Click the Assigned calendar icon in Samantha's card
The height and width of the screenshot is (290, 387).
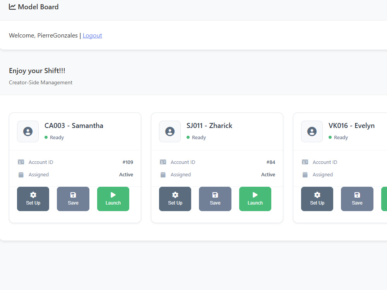pyautogui.click(x=21, y=175)
